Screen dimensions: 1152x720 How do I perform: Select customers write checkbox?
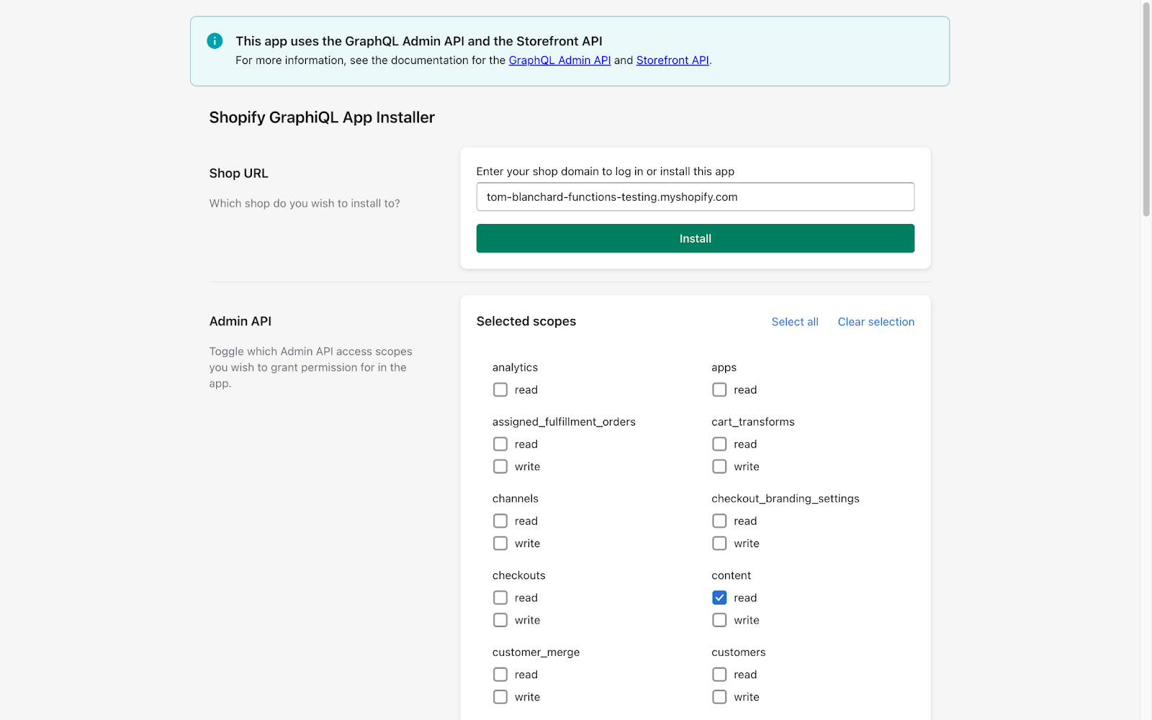click(x=719, y=697)
